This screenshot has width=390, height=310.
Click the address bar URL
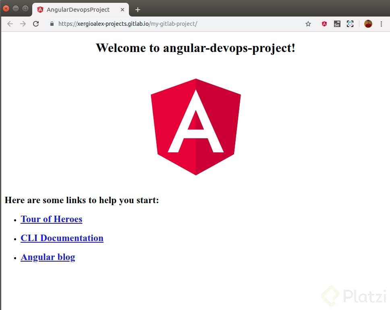point(128,24)
